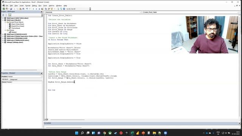Open Windows Search from the taskbar
Viewport: 242px width, 136px height.
pyautogui.click(x=82, y=133)
